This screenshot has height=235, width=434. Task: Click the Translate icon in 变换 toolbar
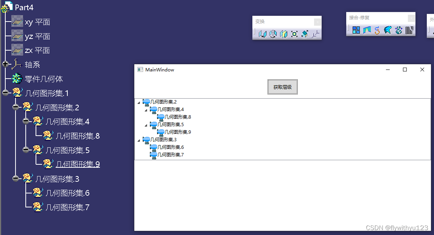click(x=262, y=34)
